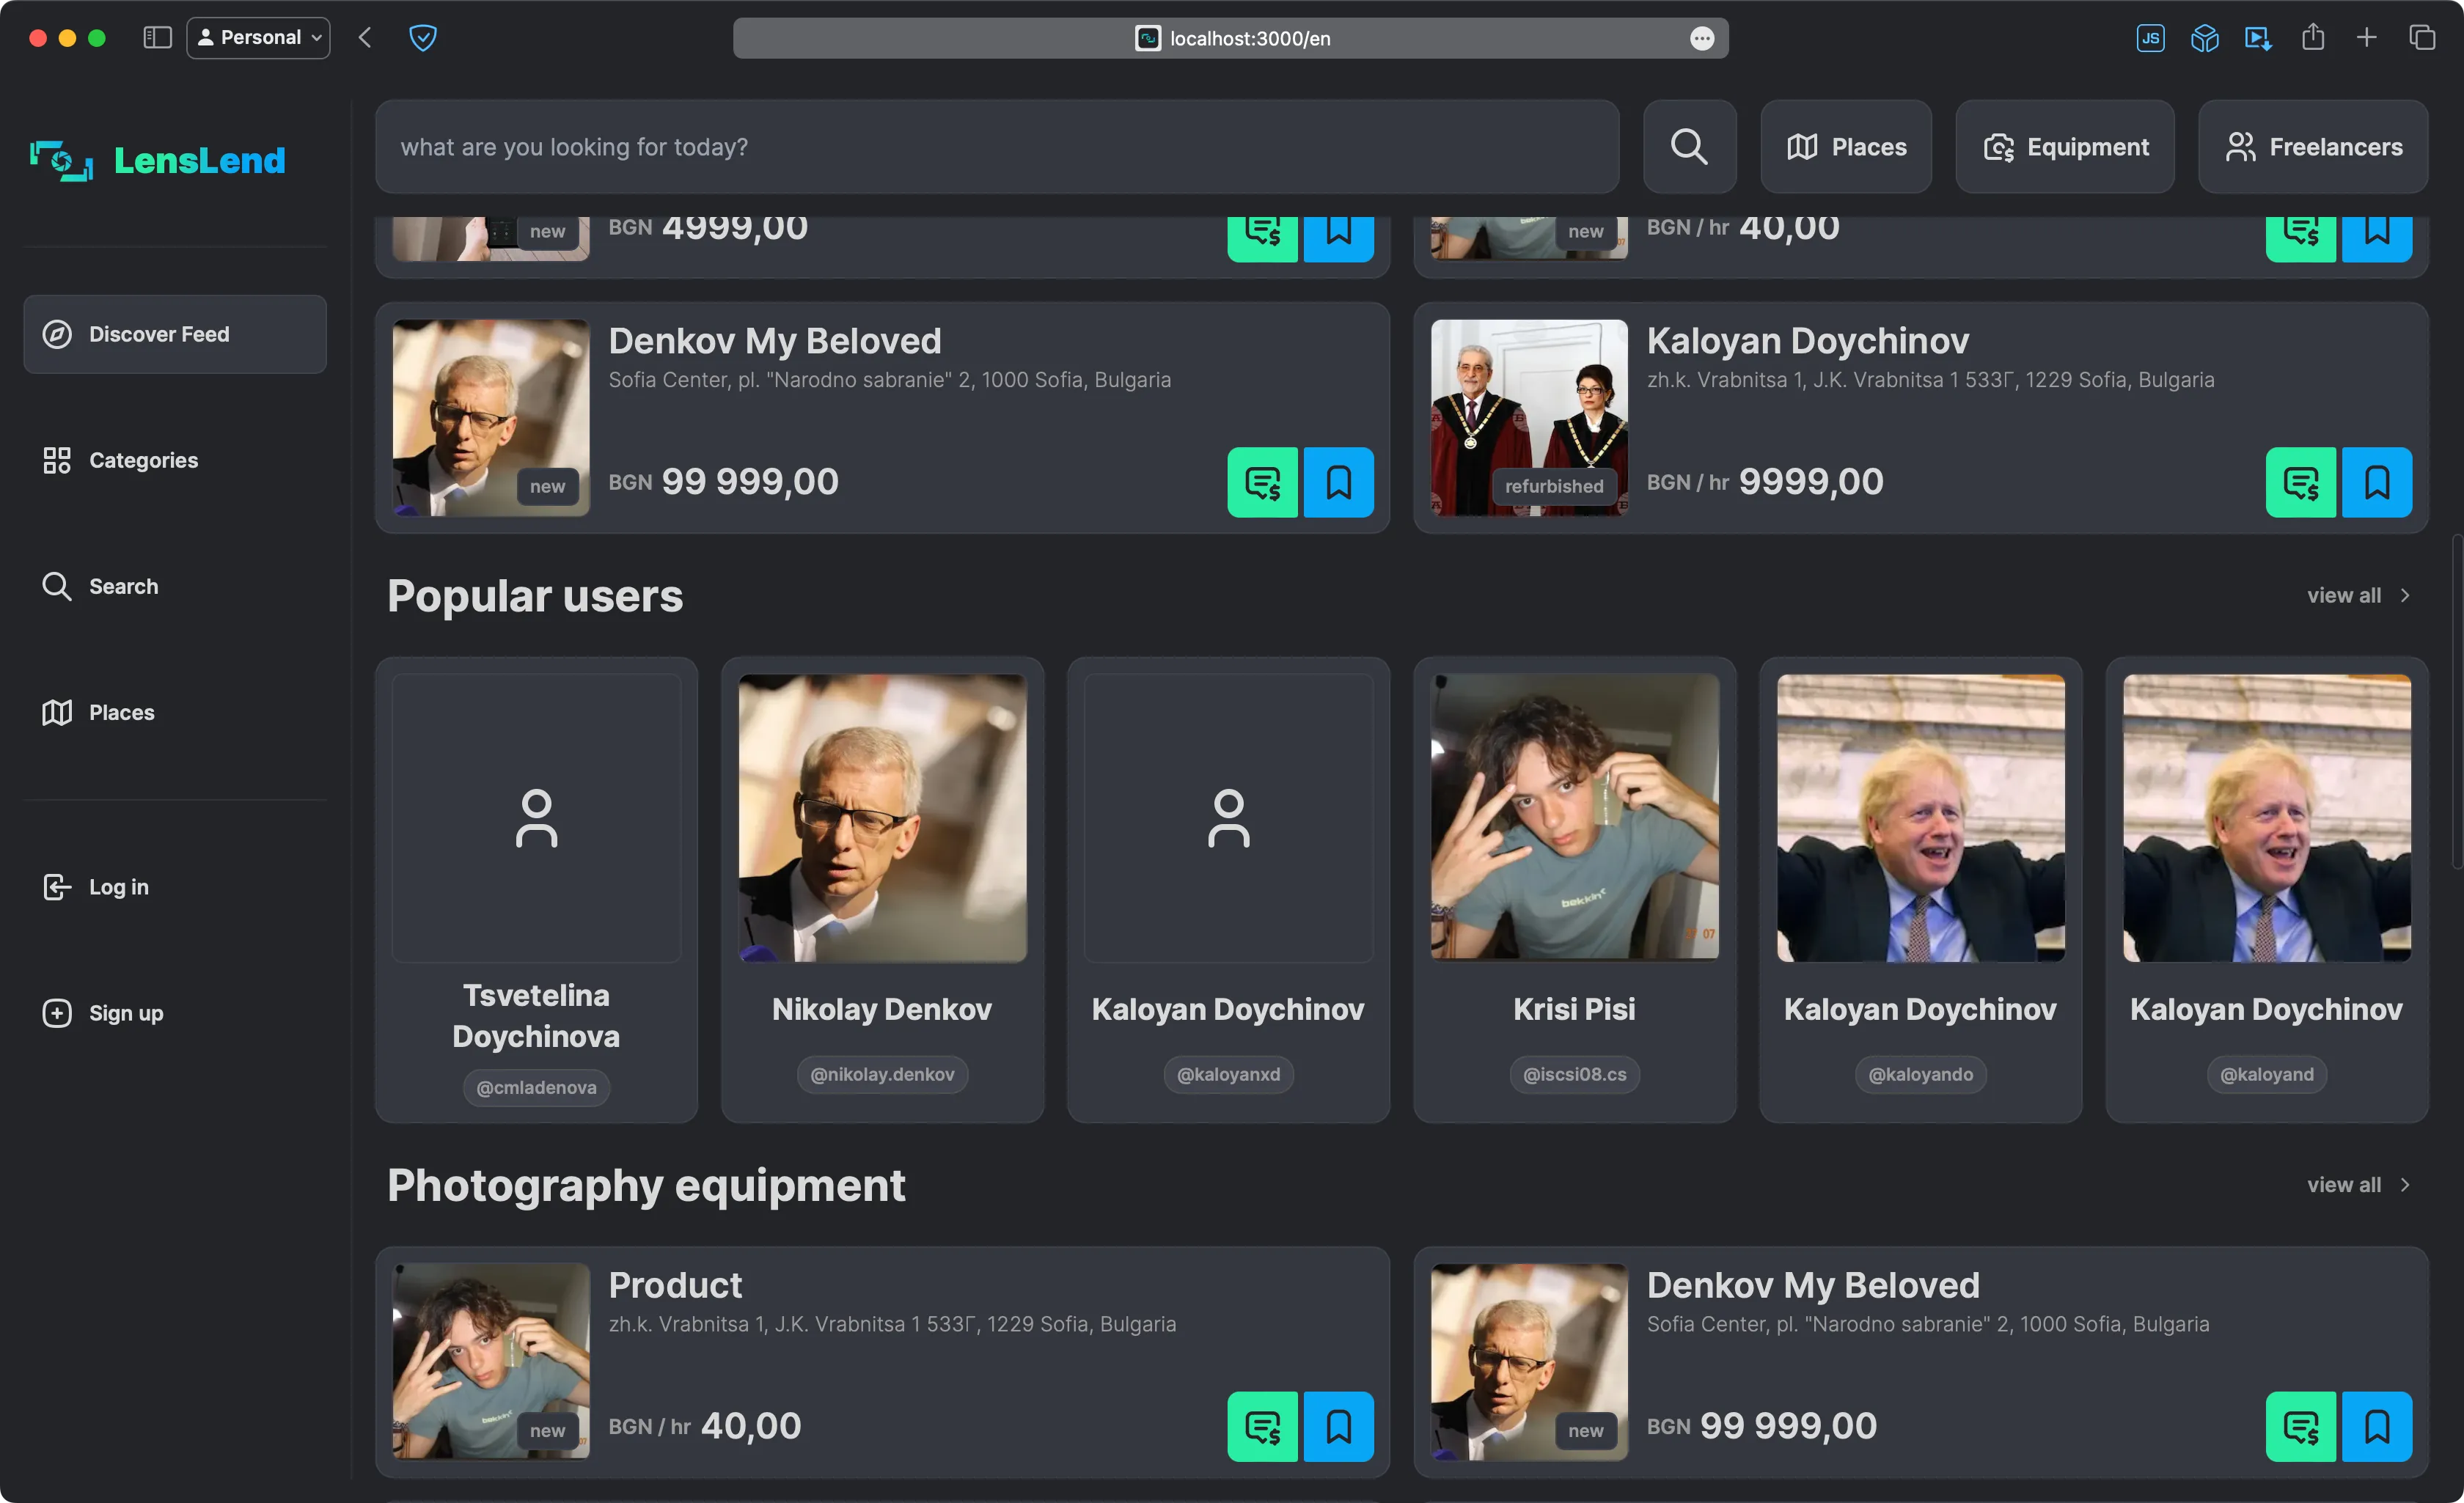Focus the 'what are you looking for' search field

pos(997,146)
